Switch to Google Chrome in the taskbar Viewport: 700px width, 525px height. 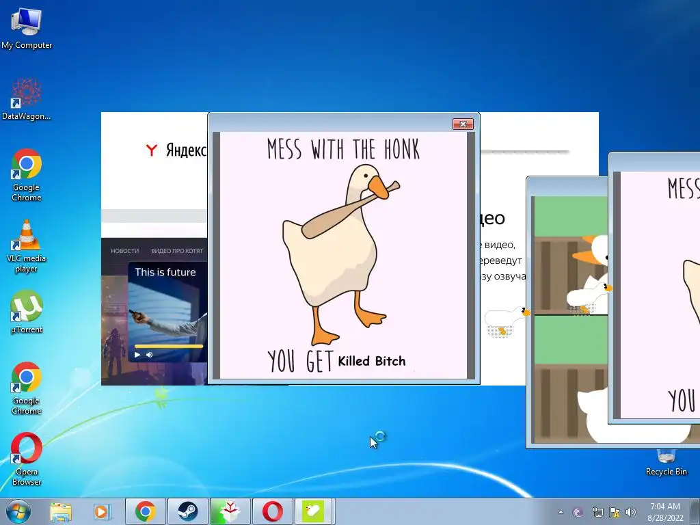[x=146, y=511]
